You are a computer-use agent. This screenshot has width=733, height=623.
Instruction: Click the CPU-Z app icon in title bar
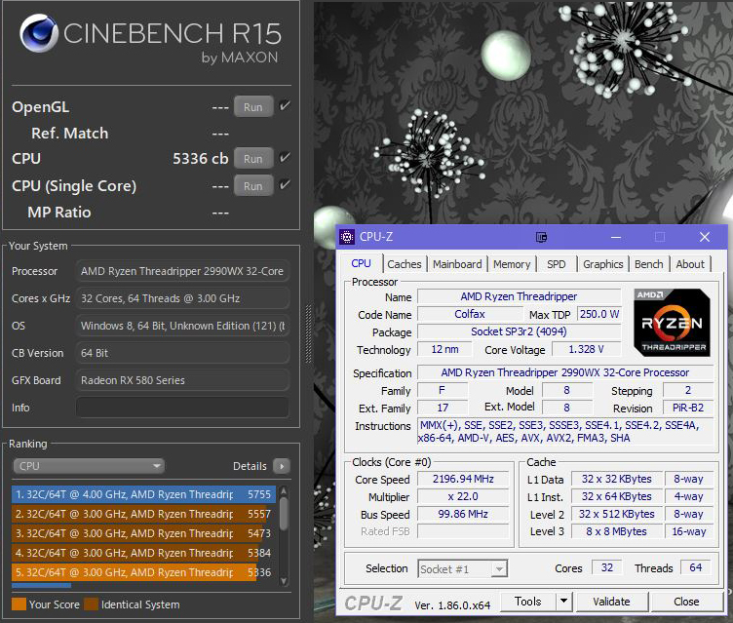coord(347,237)
